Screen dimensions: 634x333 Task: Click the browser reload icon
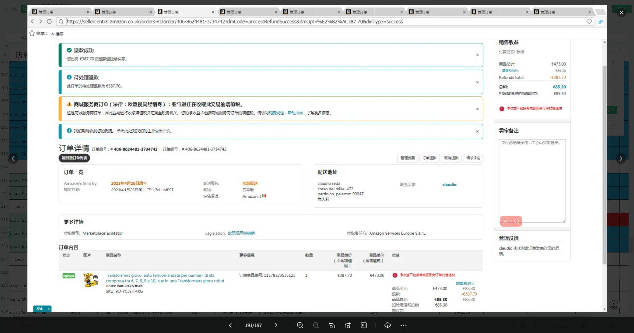click(49, 22)
